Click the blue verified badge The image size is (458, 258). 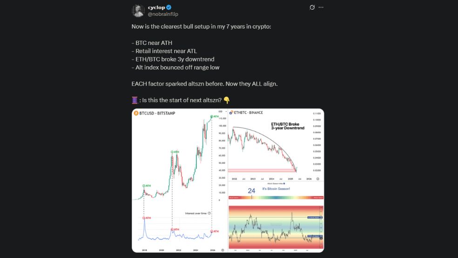tap(169, 7)
